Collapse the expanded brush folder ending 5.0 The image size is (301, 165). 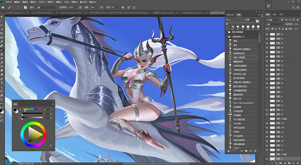click(x=227, y=36)
